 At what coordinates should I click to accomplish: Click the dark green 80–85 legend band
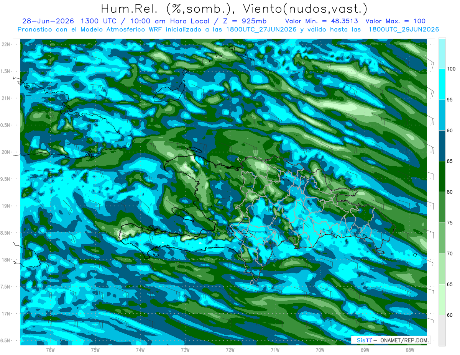pos(442,177)
